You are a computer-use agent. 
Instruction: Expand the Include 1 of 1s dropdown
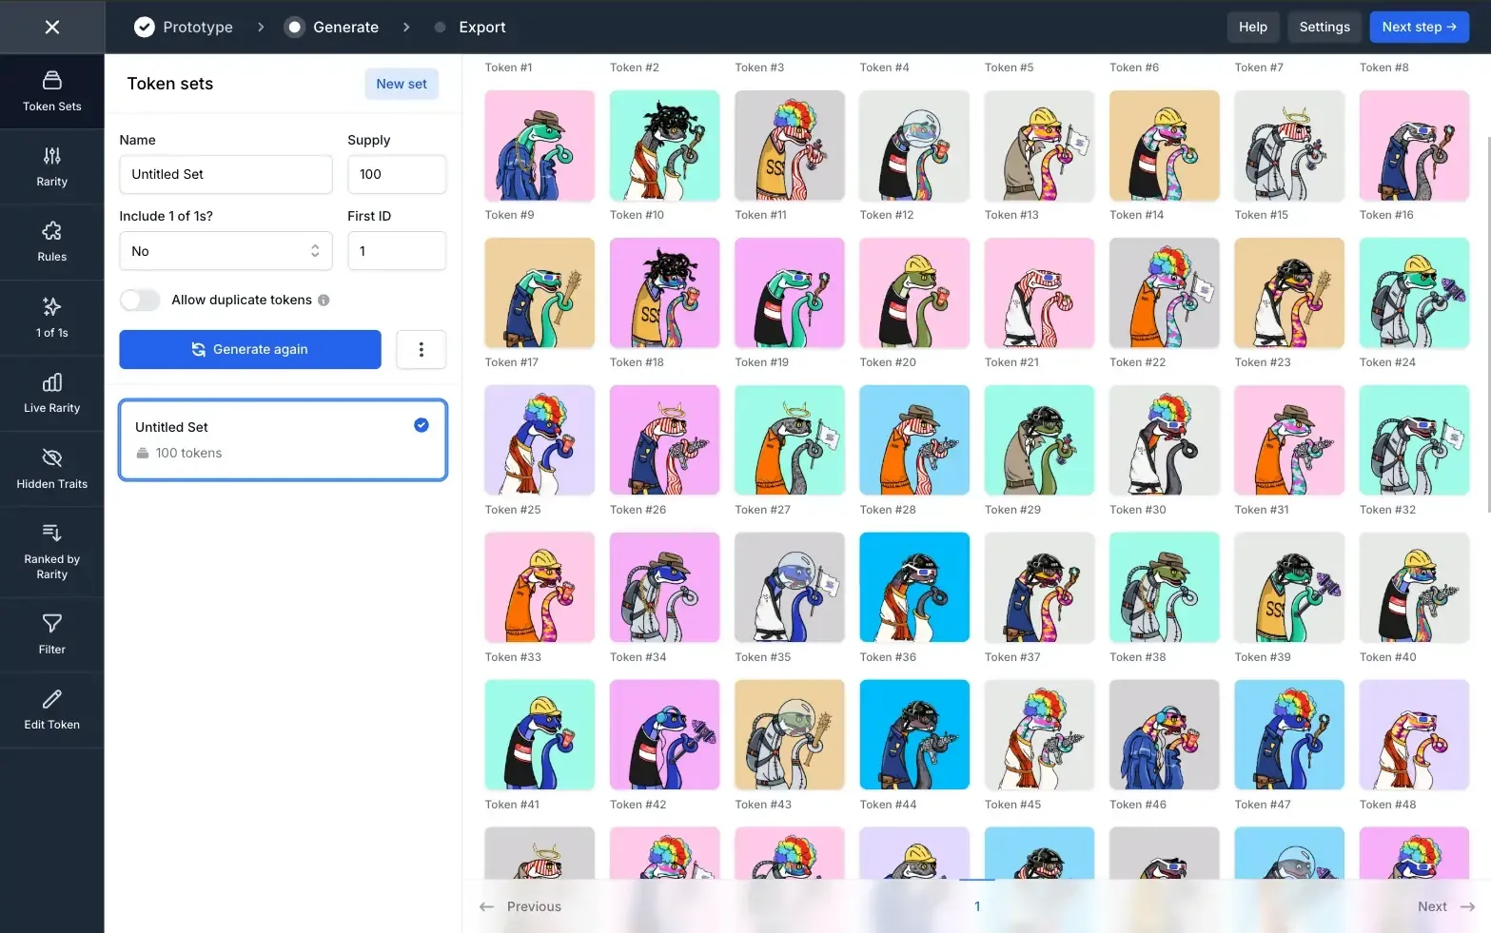(226, 251)
